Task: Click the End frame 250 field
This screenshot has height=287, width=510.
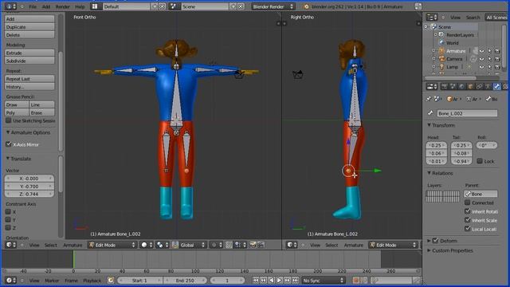Action: (x=185, y=280)
